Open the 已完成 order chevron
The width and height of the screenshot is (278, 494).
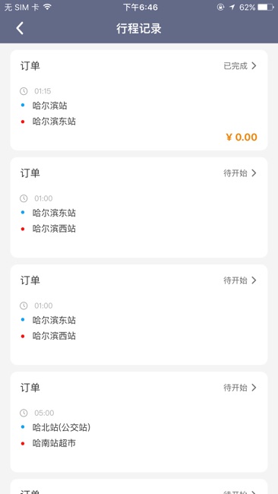click(254, 66)
